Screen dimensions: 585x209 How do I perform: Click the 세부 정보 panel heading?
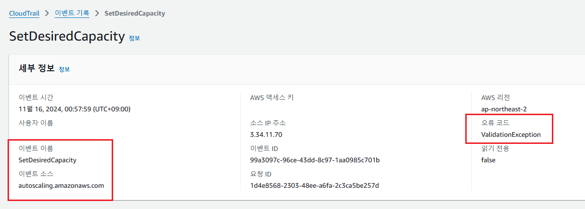36,69
